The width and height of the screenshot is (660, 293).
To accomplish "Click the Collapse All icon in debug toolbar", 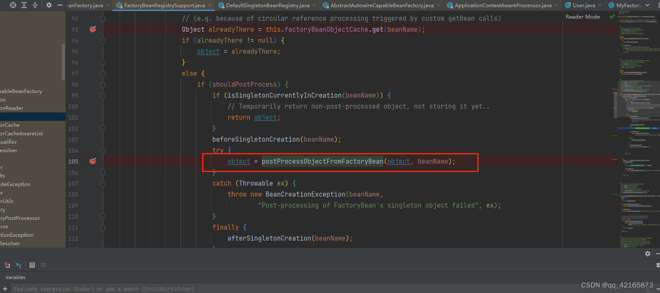I will [x=34, y=5].
